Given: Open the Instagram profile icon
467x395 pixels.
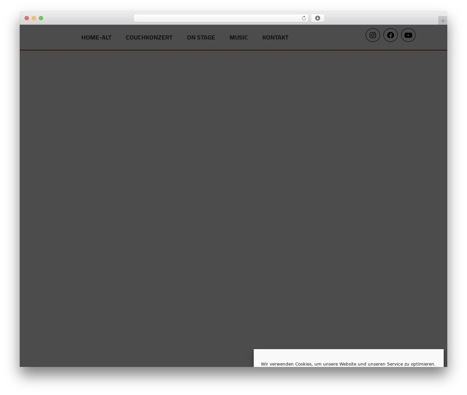Looking at the screenshot, I should (x=373, y=35).
